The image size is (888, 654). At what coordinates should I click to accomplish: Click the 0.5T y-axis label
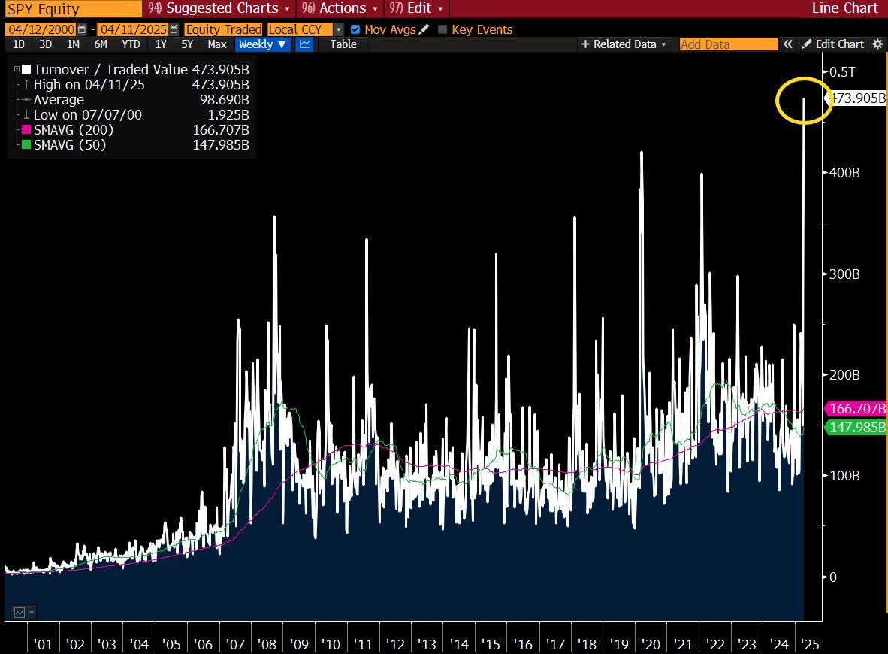tap(842, 72)
